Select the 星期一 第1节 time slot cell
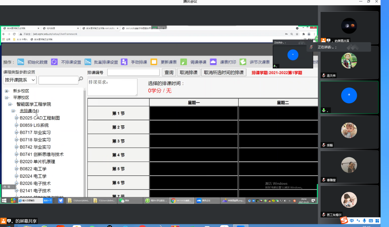The image size is (389, 227). click(194, 113)
